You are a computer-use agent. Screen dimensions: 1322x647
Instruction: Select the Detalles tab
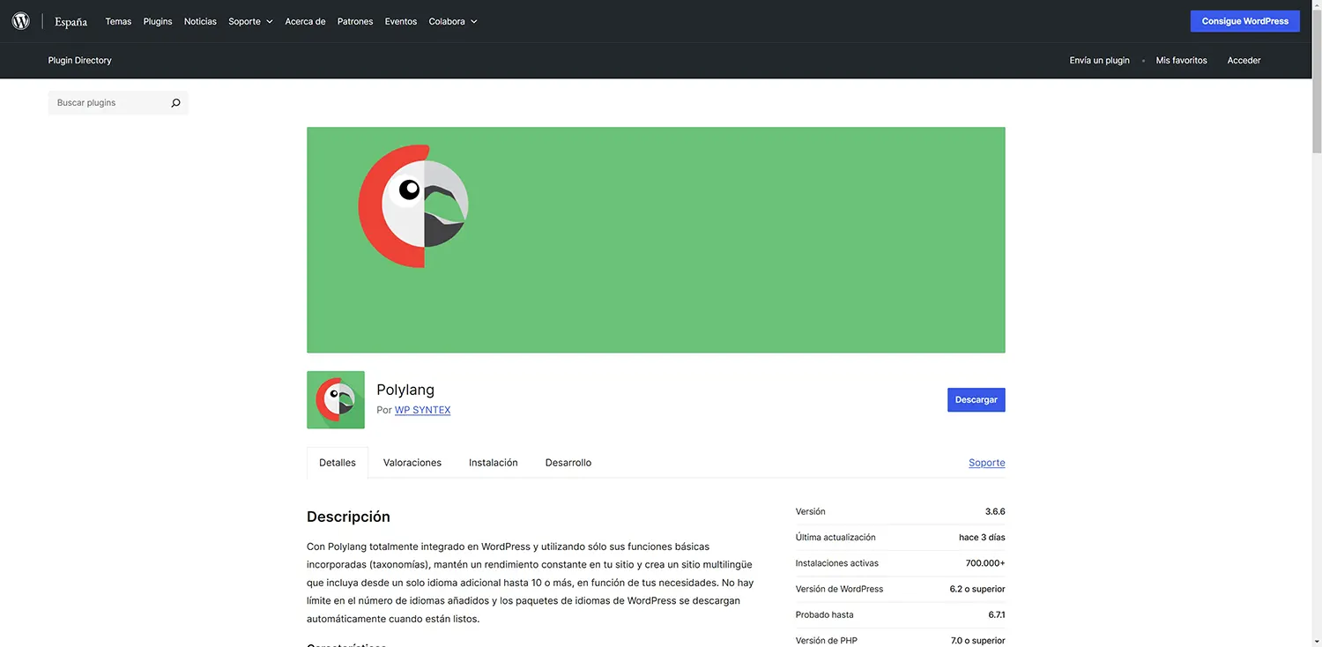click(x=337, y=462)
